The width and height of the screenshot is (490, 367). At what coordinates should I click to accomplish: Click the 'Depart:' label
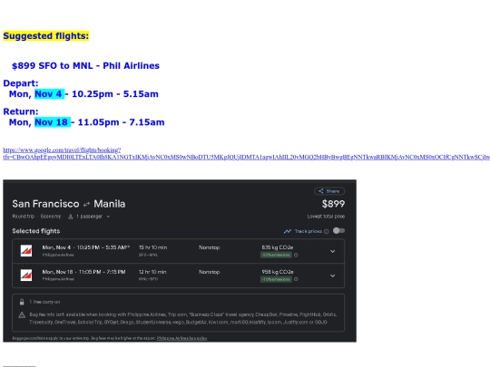(21, 83)
